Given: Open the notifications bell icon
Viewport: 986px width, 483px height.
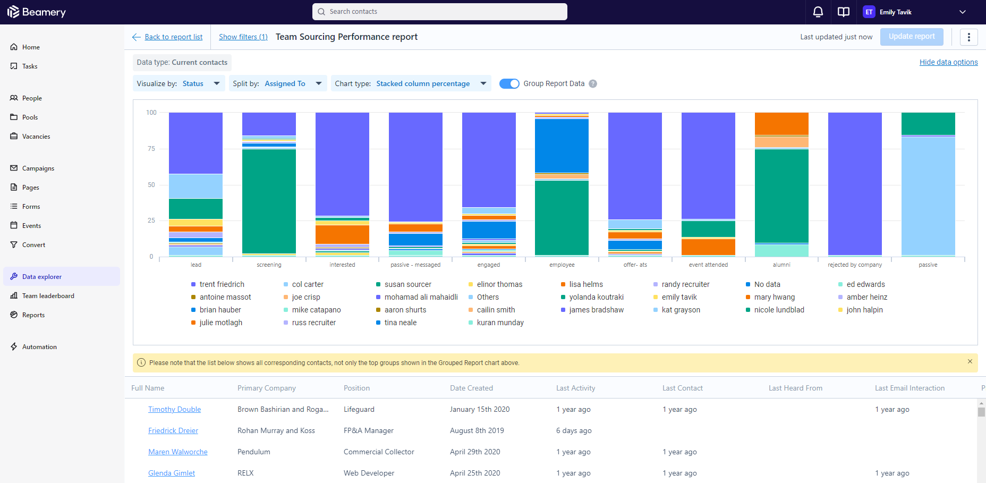Looking at the screenshot, I should click(x=818, y=12).
